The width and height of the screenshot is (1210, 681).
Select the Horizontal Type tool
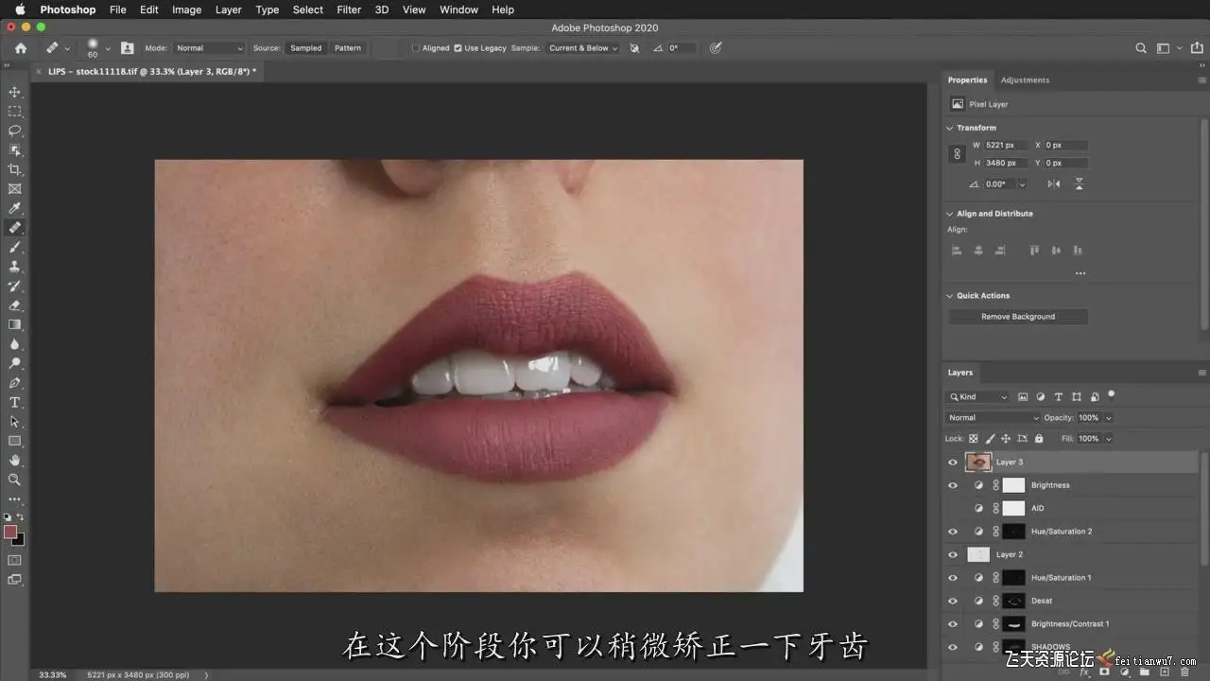[15, 402]
